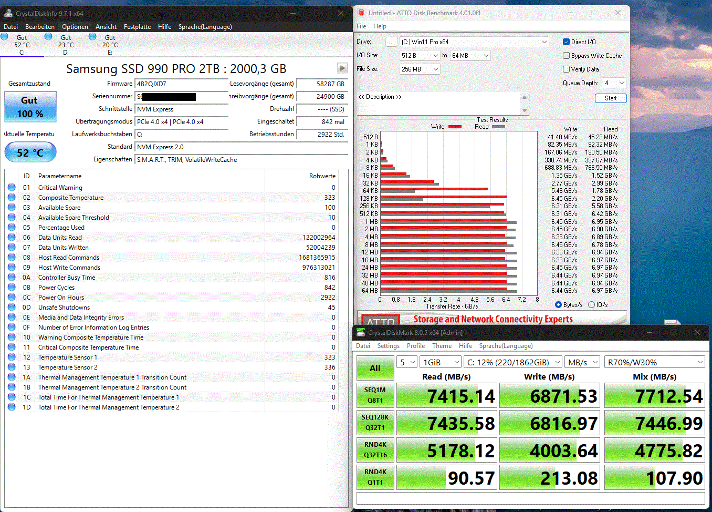Open the Datei menu in CrystalDiskInfo
Viewport: 712px width, 512px height.
(x=11, y=26)
